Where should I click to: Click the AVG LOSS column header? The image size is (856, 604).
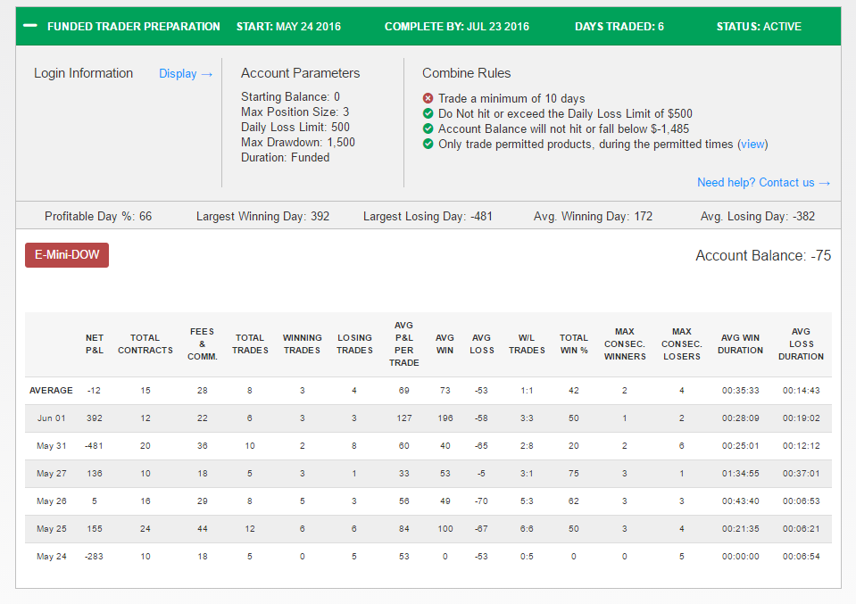481,343
